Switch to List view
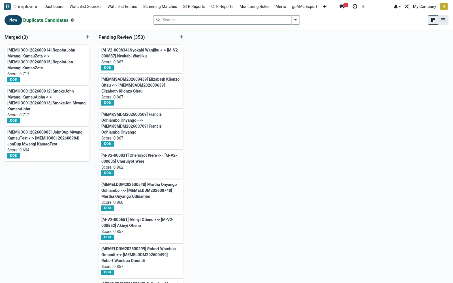This screenshot has width=453, height=283. (443, 20)
